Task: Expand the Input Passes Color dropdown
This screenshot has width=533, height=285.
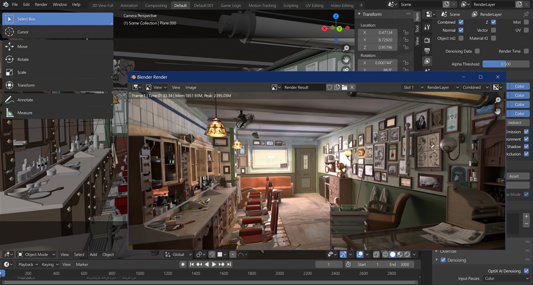Action: coord(506,279)
